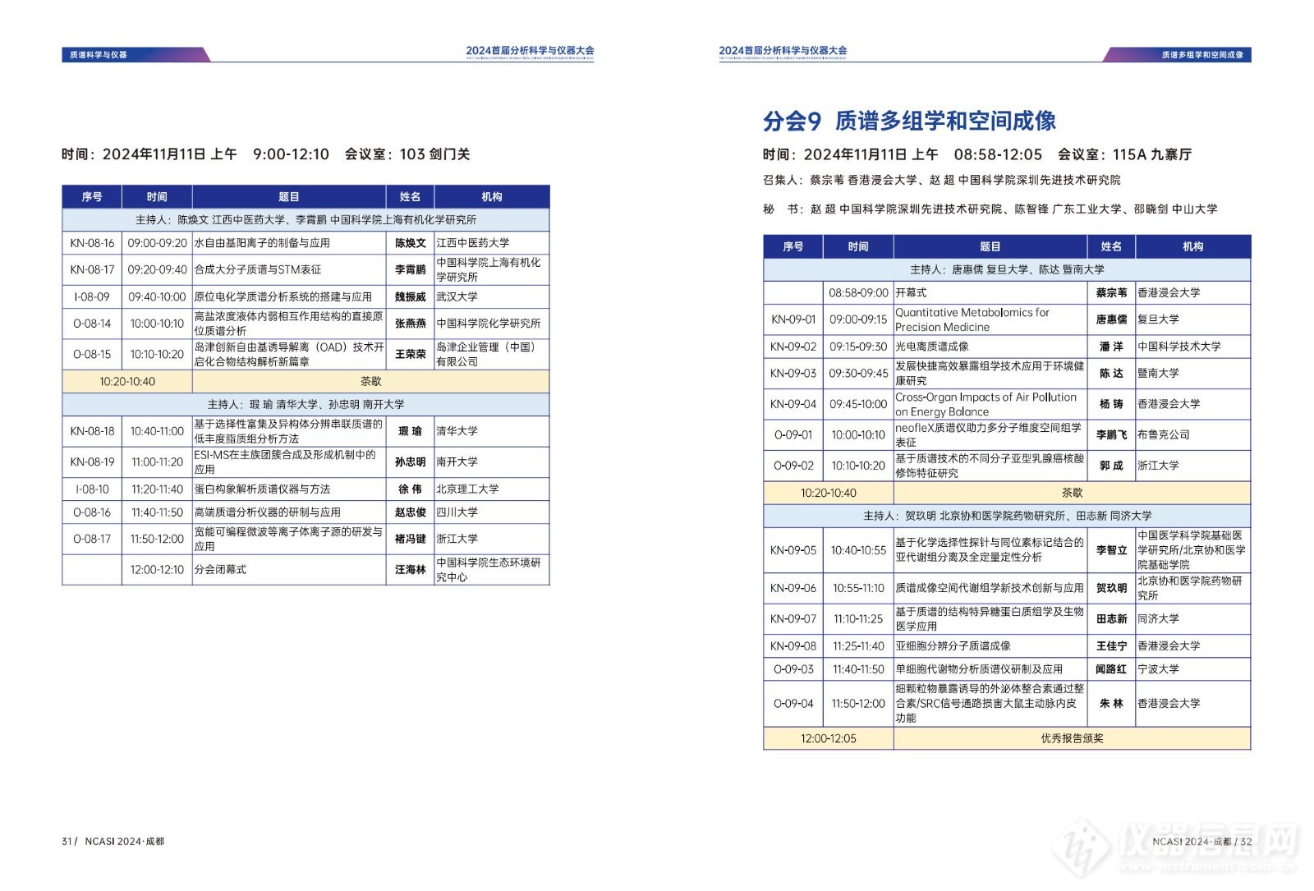
Task: Click the heading 分会9 质谱多组学和空间成像
Action: click(x=909, y=122)
